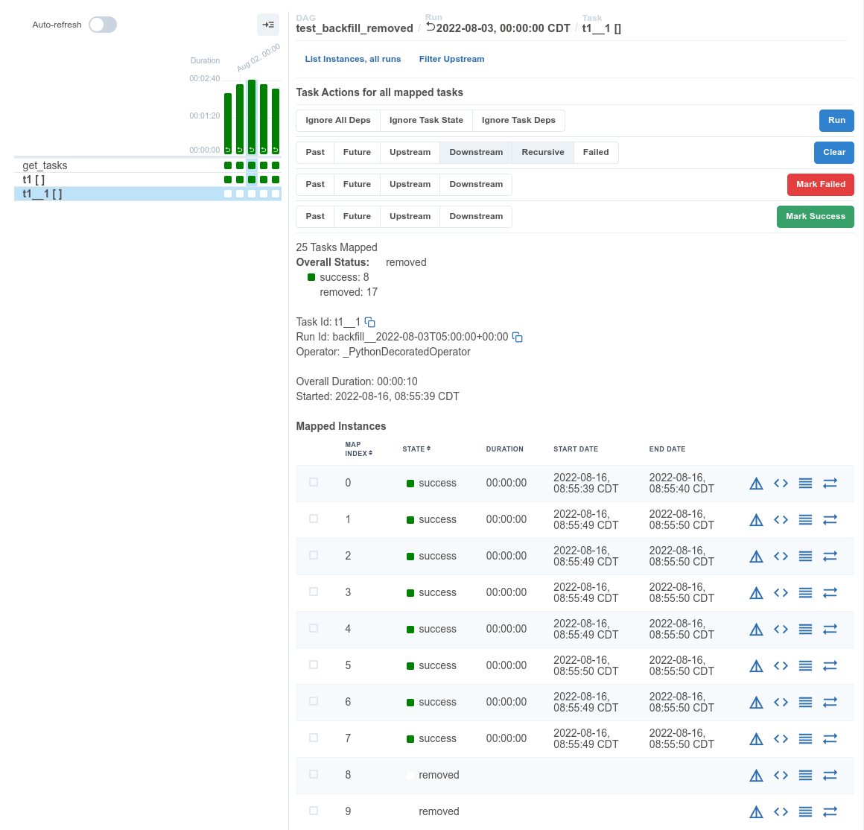Open logs for map index 0
The height and width of the screenshot is (830, 864).
(805, 483)
